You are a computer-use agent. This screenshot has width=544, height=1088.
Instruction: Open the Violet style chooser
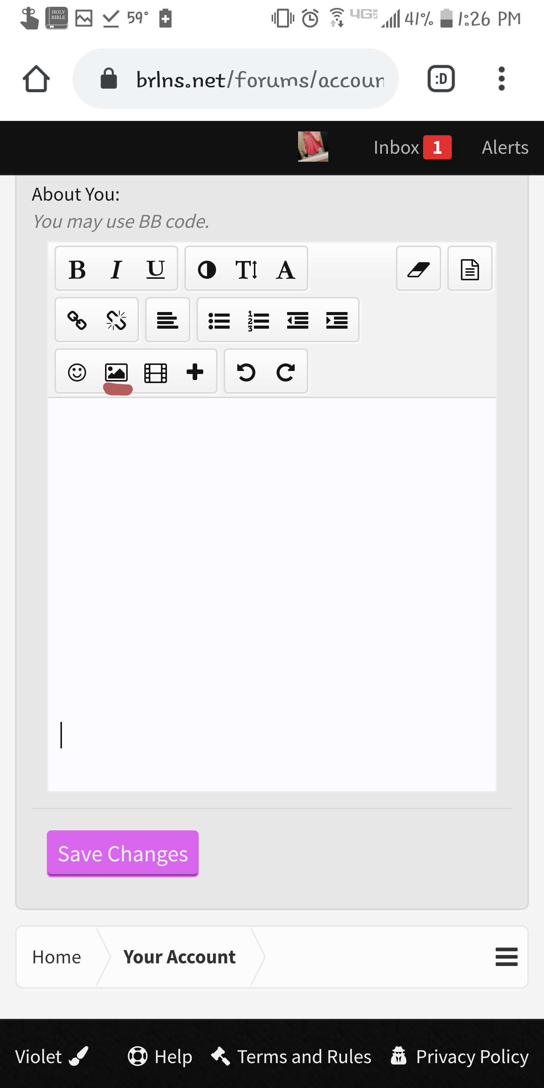51,1056
